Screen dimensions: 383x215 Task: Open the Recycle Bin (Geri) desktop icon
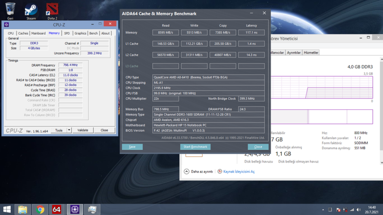pyautogui.click(x=10, y=11)
